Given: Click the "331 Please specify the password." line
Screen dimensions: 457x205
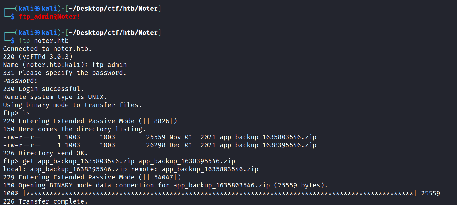Looking at the screenshot, I should pos(65,73).
